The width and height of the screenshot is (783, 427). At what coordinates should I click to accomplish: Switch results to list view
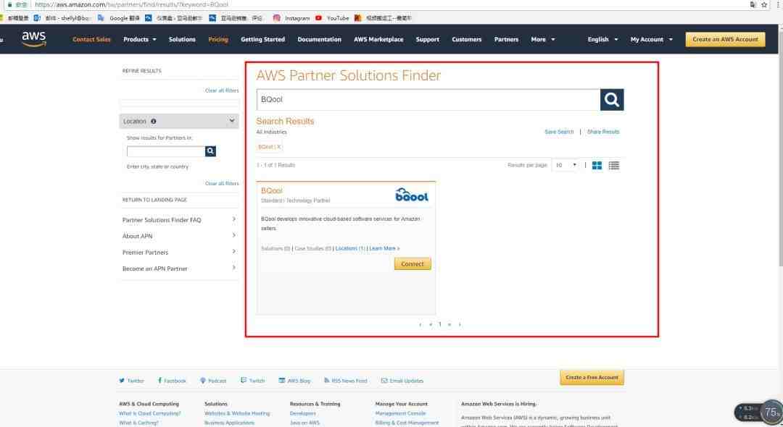(x=614, y=166)
